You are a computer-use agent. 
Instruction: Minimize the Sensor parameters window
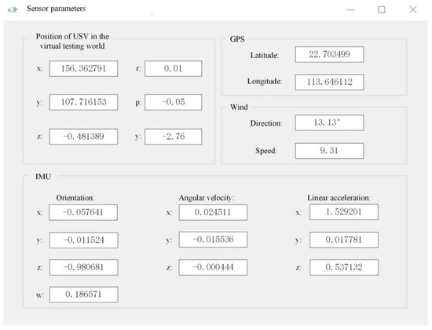pyautogui.click(x=350, y=9)
